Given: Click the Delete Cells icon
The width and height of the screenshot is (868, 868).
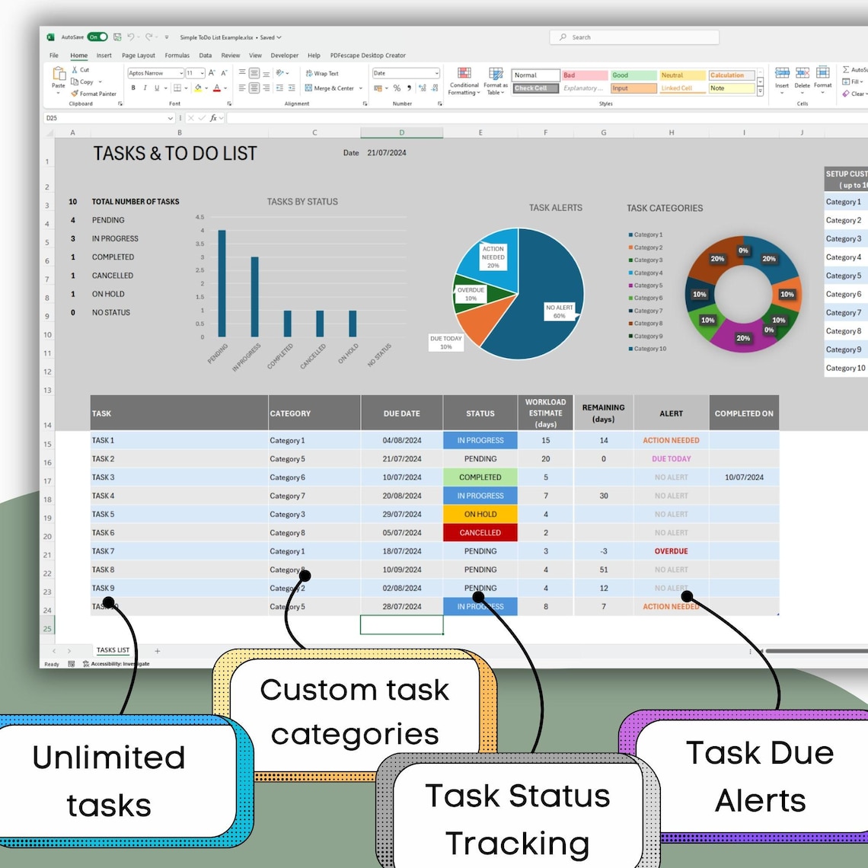Looking at the screenshot, I should (x=802, y=74).
